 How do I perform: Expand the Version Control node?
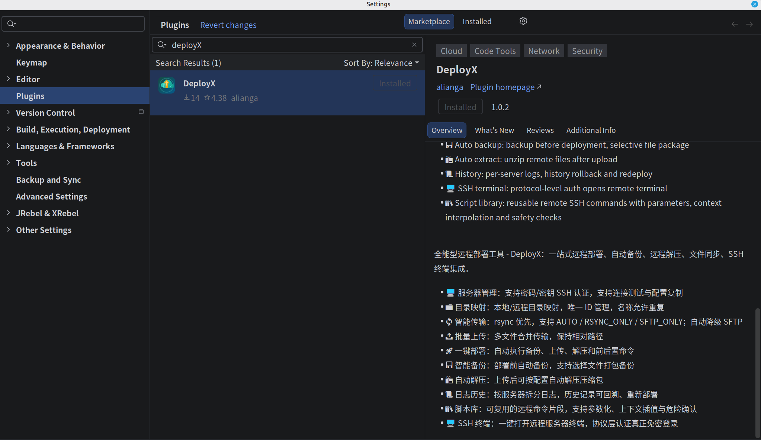[8, 112]
